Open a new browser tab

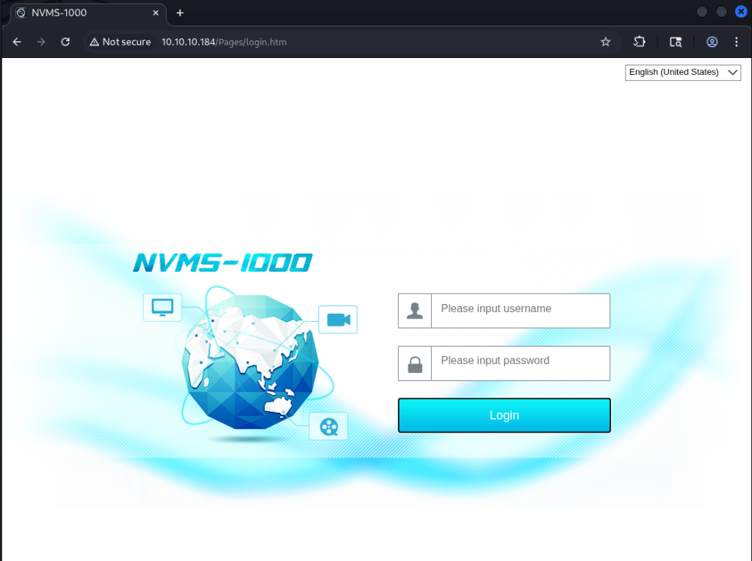180,13
